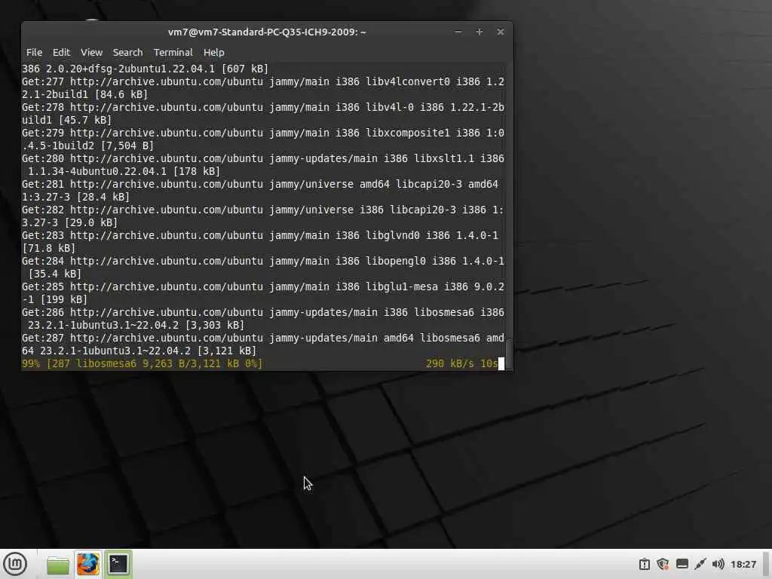Click the terminal title bar text
This screenshot has width=772, height=579.
[268, 32]
